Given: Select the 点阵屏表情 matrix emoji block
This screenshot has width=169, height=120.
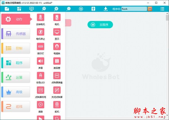Looking at the screenshot, I should [x=57, y=75].
